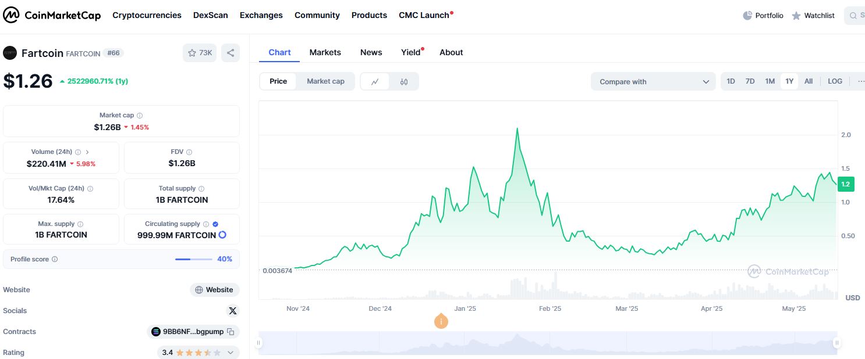Set chart range to 1D
Viewport: 865px width, 359px height.
[x=731, y=81]
